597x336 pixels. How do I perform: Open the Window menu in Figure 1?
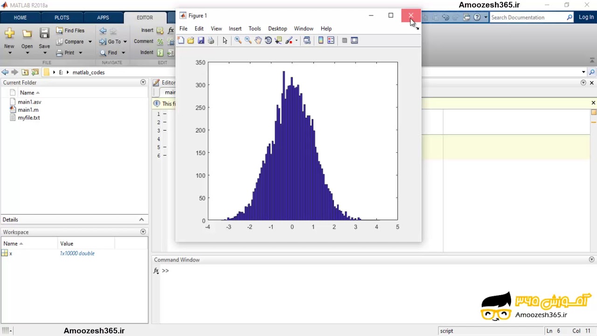coord(304,28)
